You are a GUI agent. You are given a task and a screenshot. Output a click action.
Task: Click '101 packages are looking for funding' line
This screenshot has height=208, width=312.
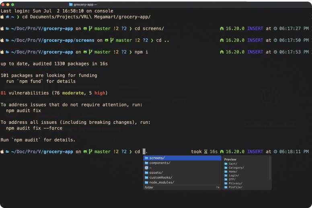pos(49,75)
